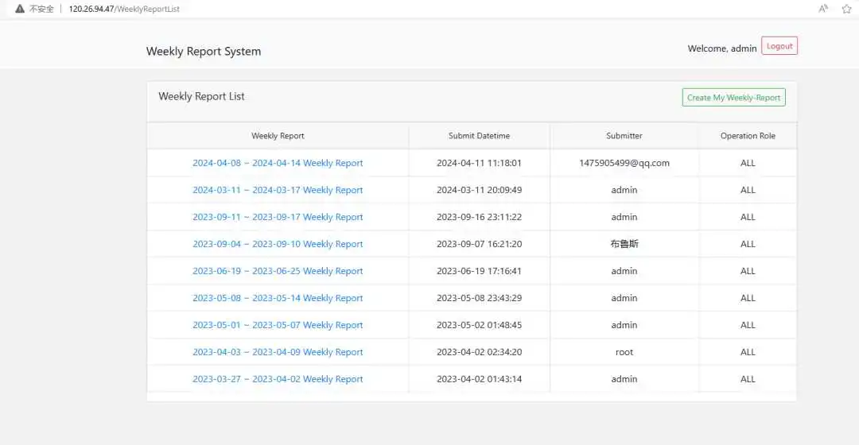Click the read aloud icon in address bar
Screen dimensions: 859x445
823,9
